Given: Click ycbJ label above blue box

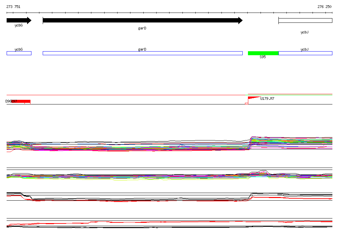Looking at the screenshot, I should tap(305, 50).
